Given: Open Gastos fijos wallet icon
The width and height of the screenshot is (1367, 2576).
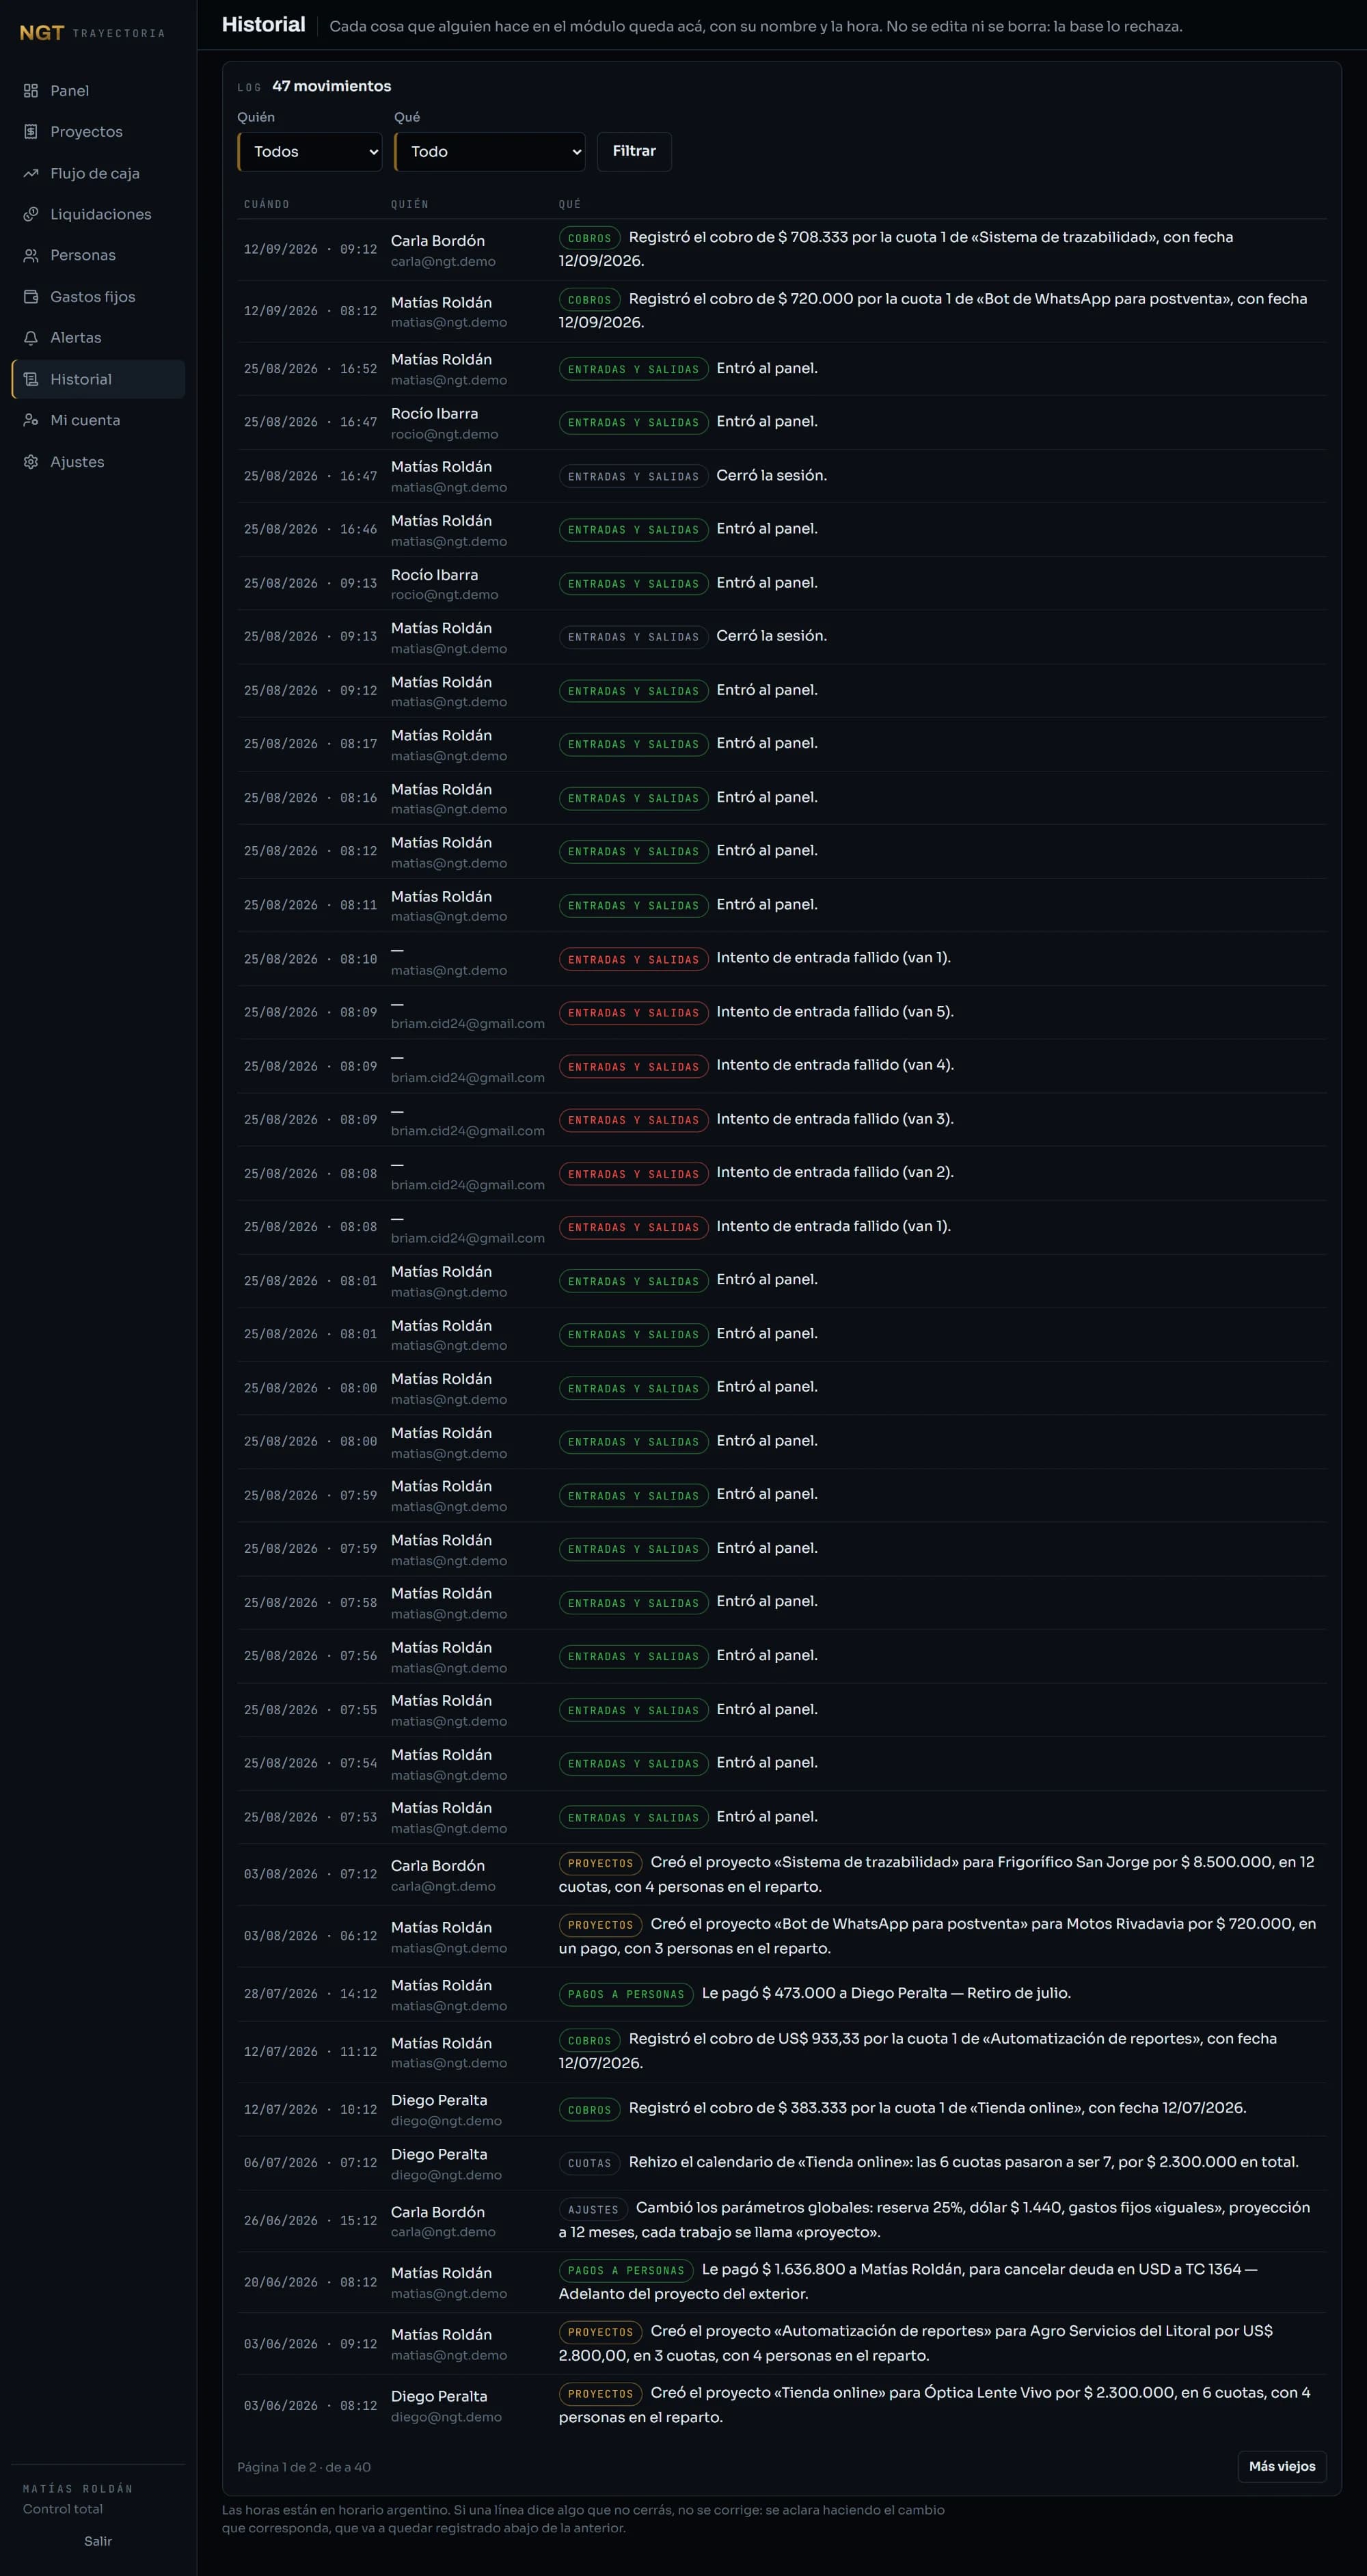Looking at the screenshot, I should [x=31, y=297].
